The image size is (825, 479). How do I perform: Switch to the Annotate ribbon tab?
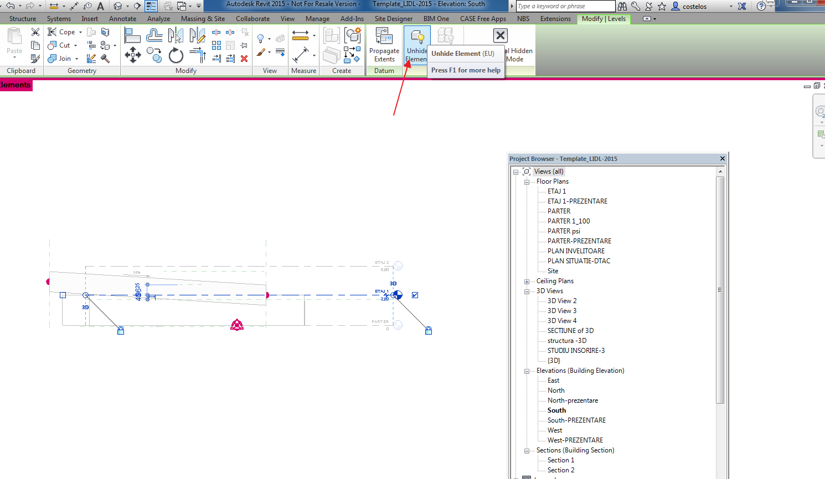122,18
